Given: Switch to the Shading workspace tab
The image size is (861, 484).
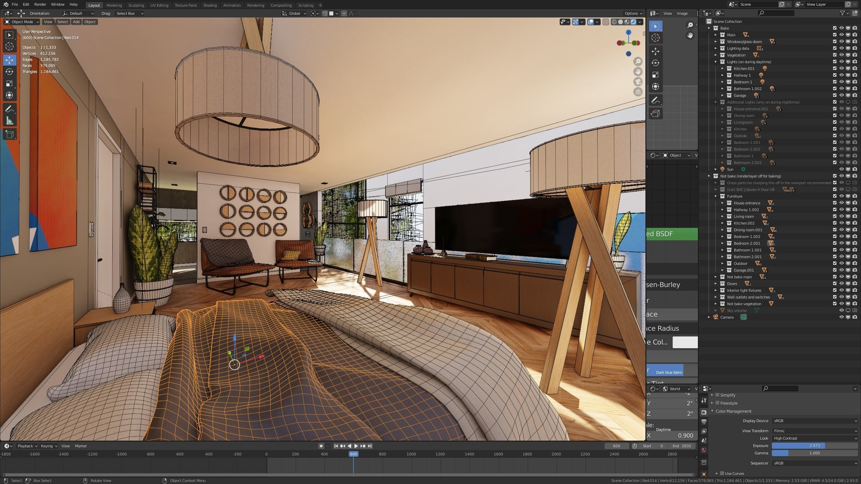Looking at the screenshot, I should (210, 5).
